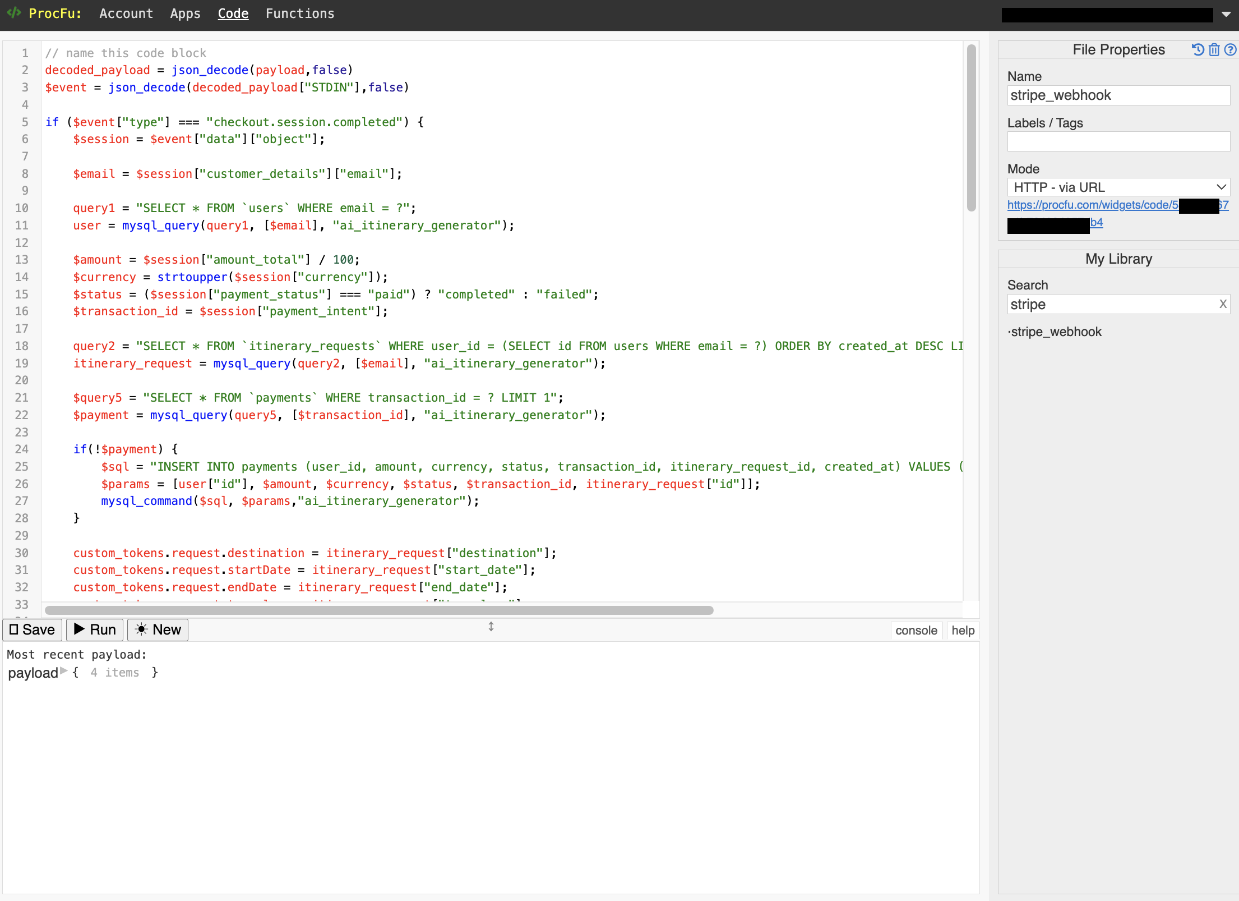Click line number 5 in gutter

pyautogui.click(x=25, y=122)
